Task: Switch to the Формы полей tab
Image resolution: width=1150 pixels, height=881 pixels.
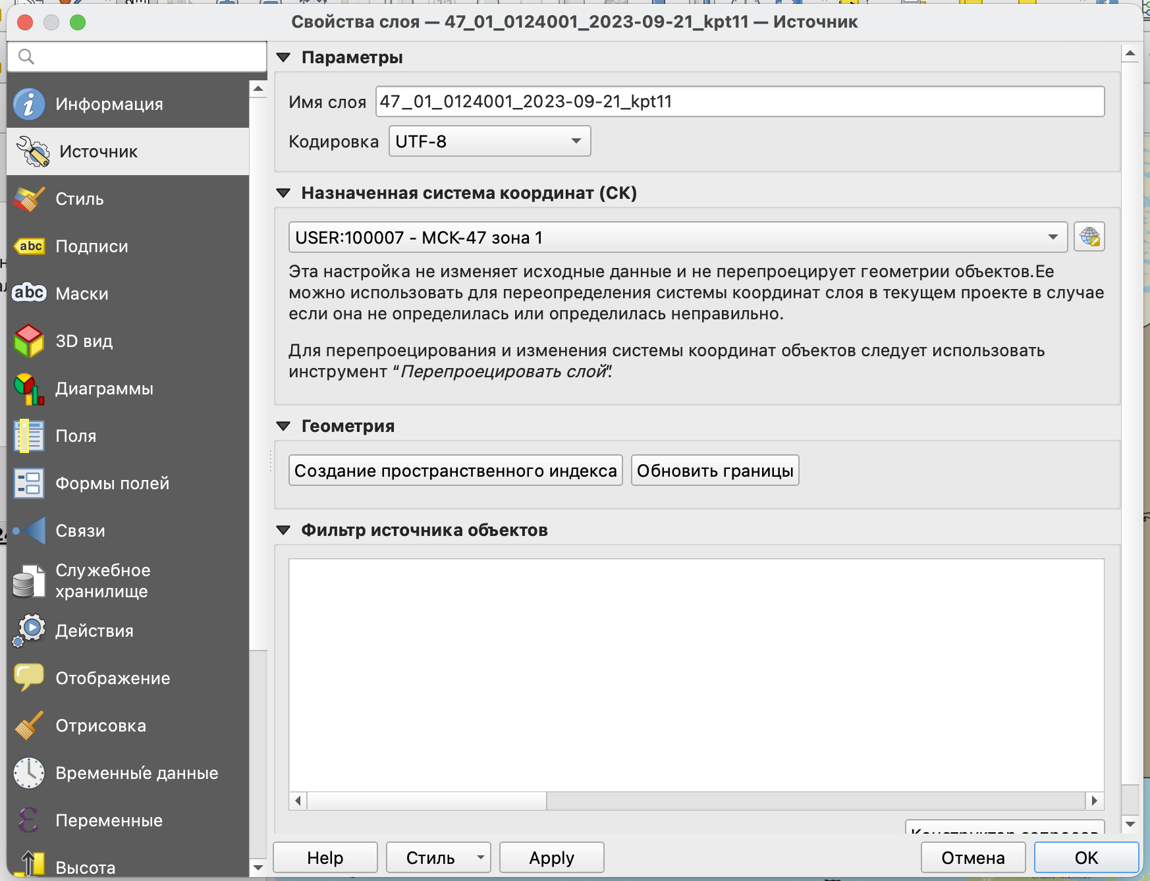Action: (112, 483)
